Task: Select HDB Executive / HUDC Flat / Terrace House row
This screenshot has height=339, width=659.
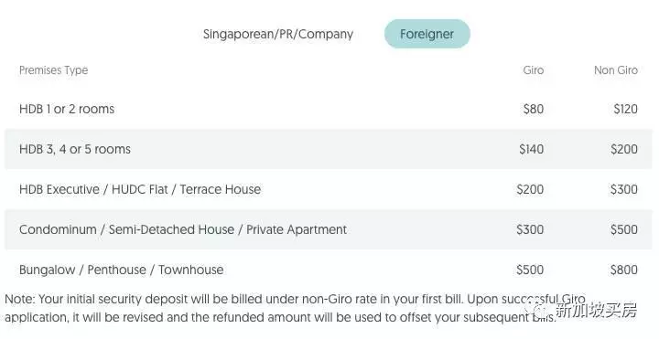Action: (329, 189)
